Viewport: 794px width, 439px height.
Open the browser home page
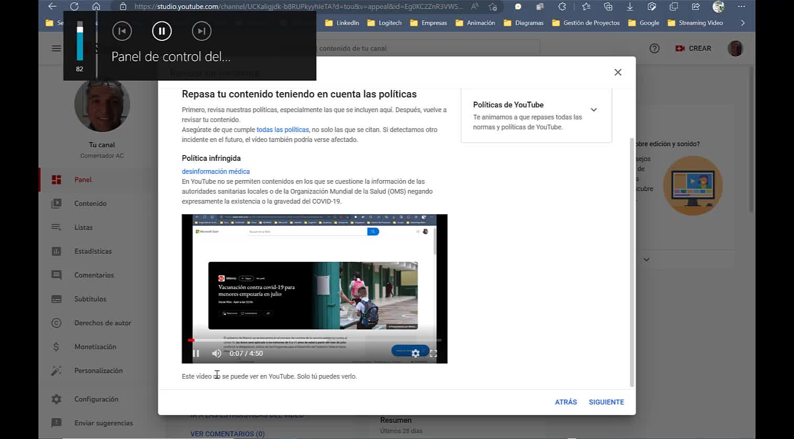pos(96,6)
